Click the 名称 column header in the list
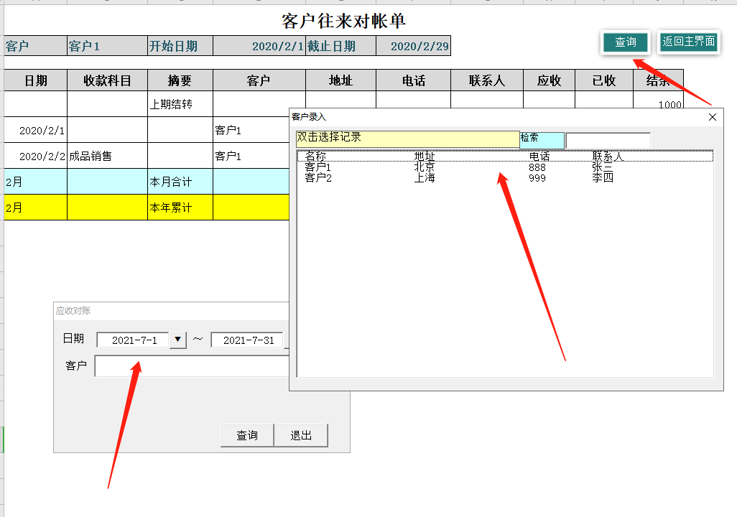Image resolution: width=737 pixels, height=517 pixels. pyautogui.click(x=315, y=156)
